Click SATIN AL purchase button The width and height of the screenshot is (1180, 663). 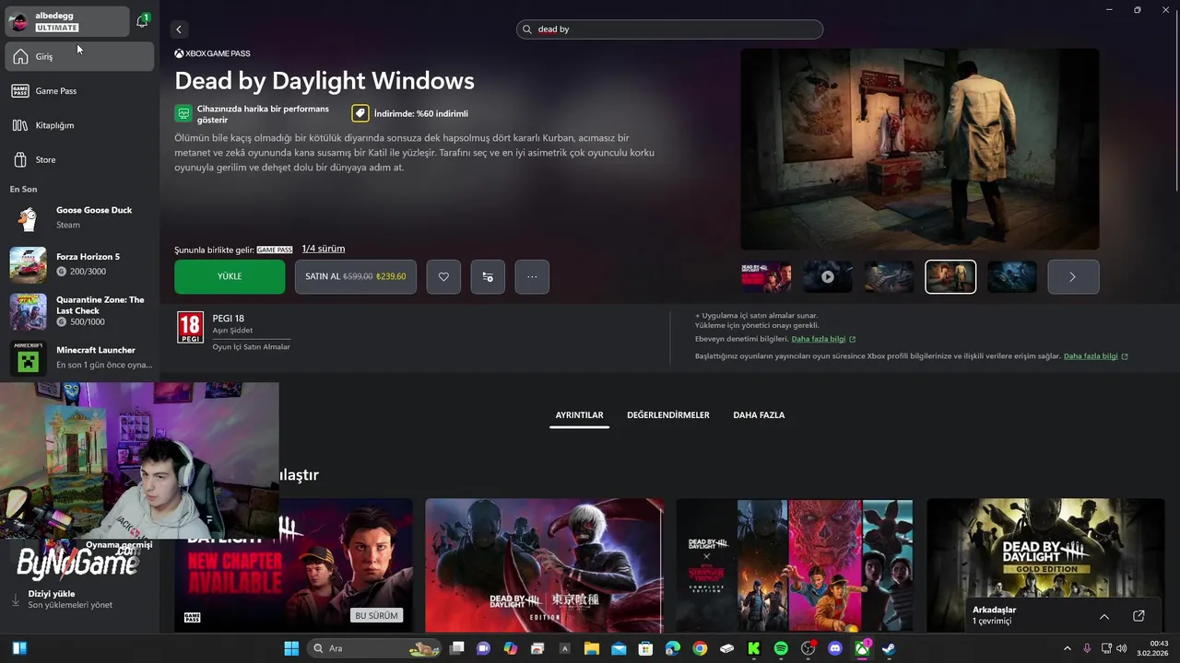356,276
